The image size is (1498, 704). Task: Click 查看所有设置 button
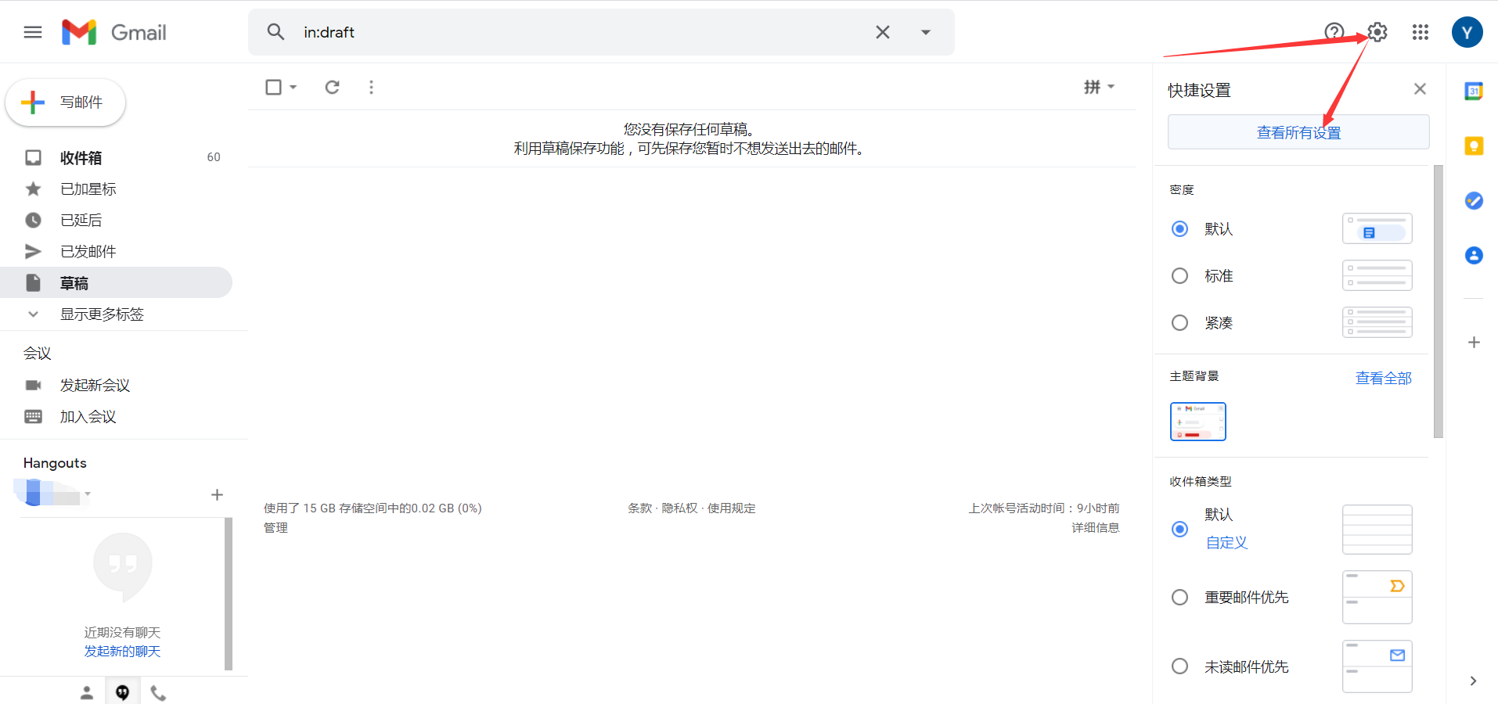click(x=1298, y=132)
